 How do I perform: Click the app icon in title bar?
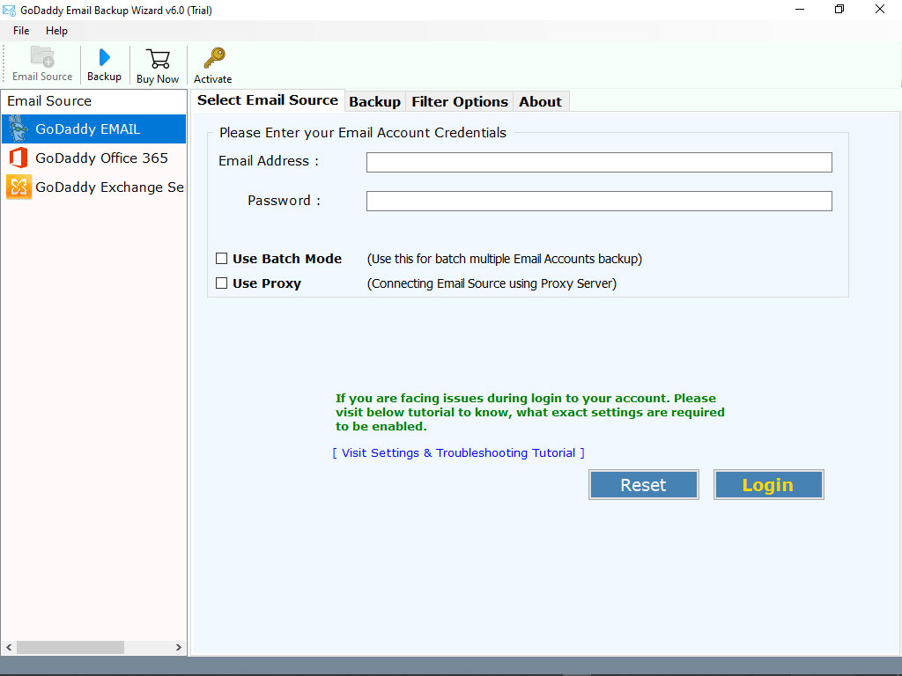coord(9,10)
